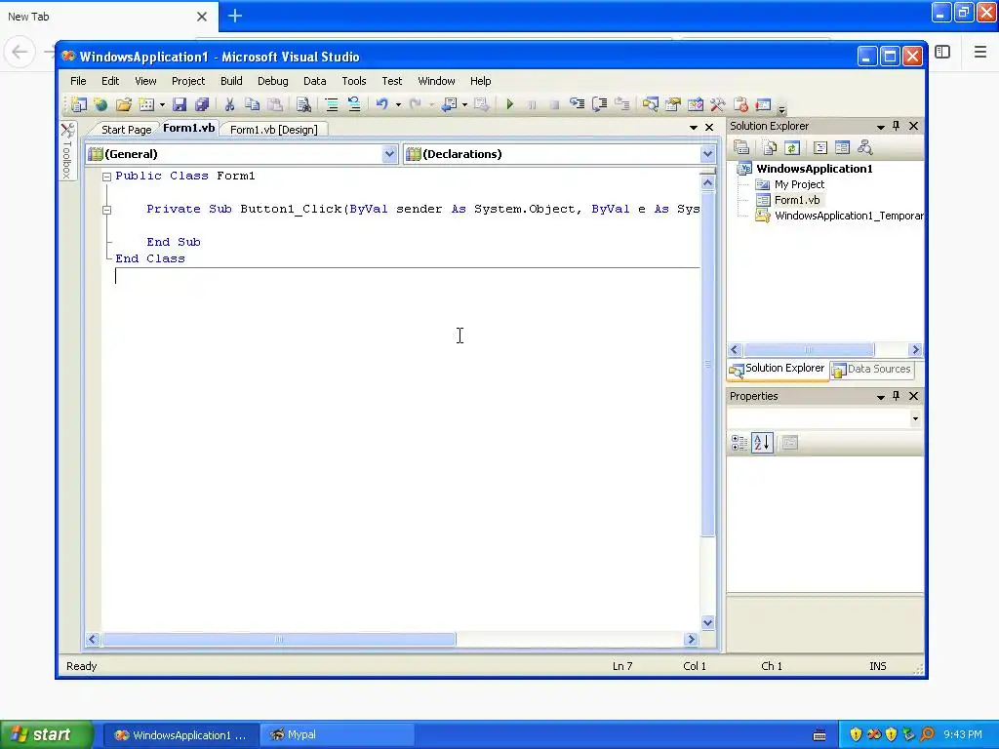Click the Windows start button
Image resolution: width=999 pixels, height=749 pixels.
pos(46,735)
